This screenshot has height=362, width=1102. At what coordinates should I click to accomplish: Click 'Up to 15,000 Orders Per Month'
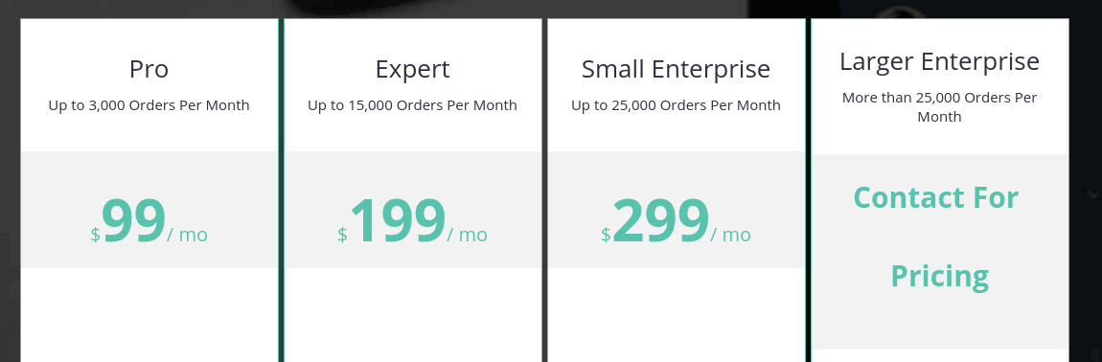[x=413, y=105]
